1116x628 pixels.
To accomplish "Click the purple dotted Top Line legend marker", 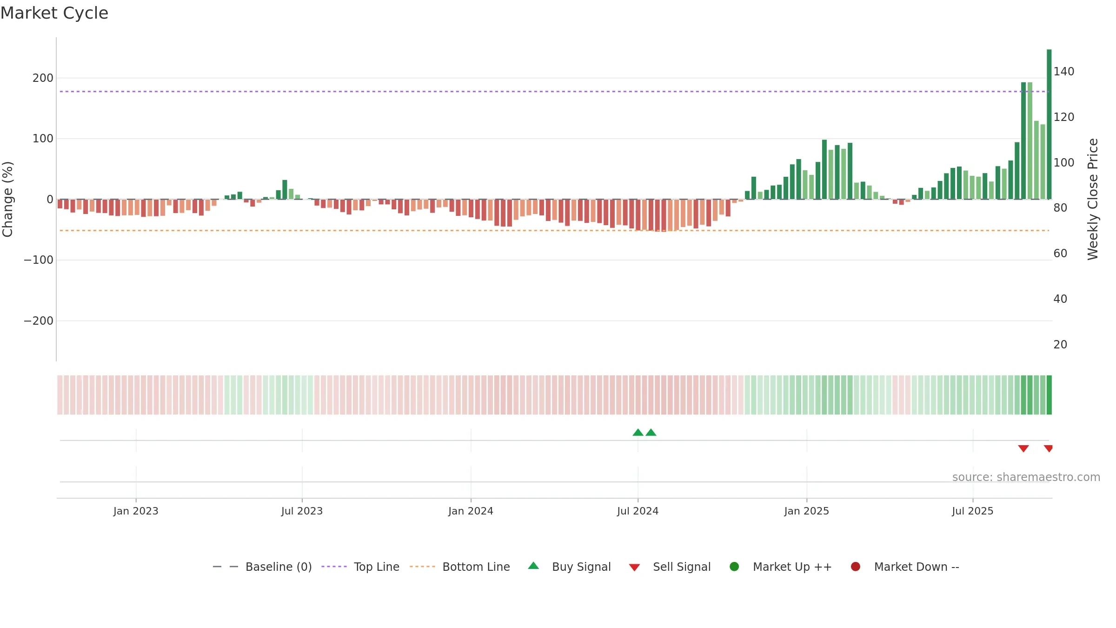I will (334, 567).
